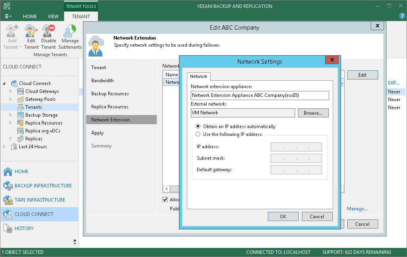This screenshot has width=407, height=257.
Task: Toggle the Allocate checkbox in Edit ABC Company
Action: click(165, 200)
